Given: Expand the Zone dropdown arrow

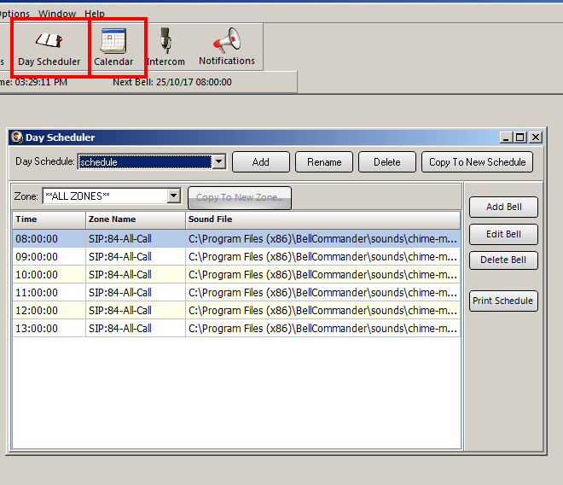Looking at the screenshot, I should pos(174,196).
